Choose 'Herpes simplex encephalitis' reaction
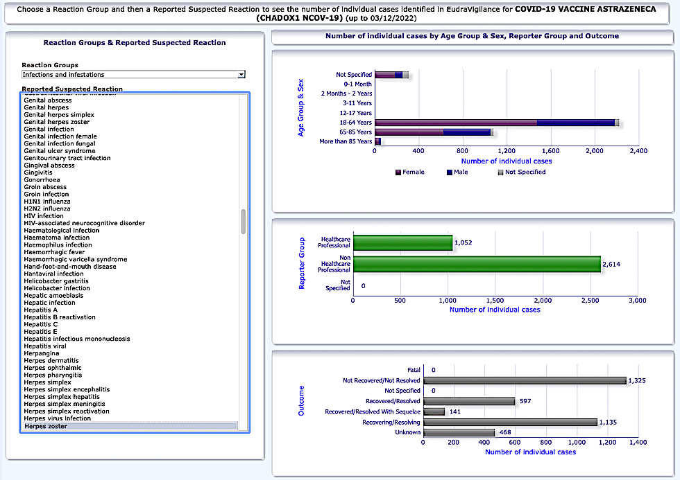This screenshot has height=480, width=680. (x=67, y=389)
